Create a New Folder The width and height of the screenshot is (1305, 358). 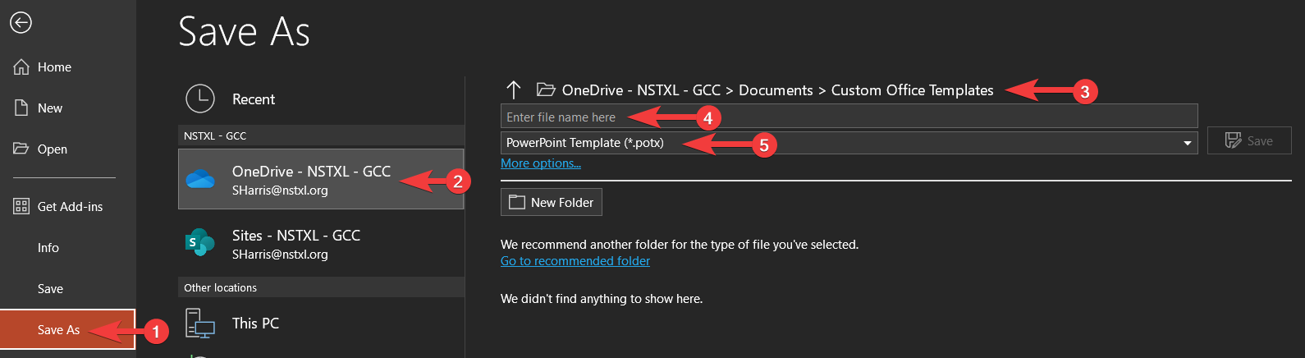[x=552, y=202]
